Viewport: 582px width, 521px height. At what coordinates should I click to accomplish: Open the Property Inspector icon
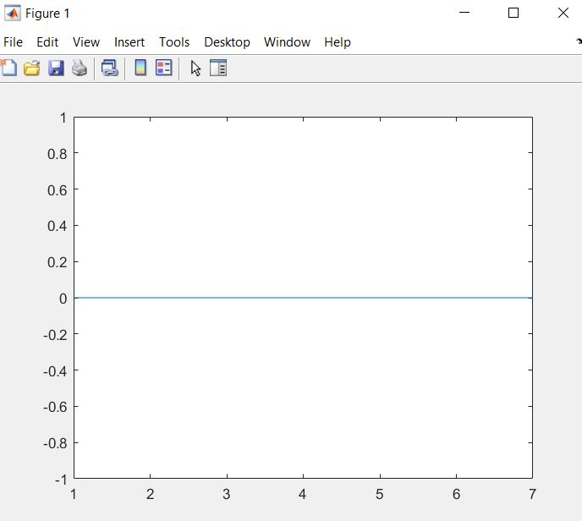point(218,68)
